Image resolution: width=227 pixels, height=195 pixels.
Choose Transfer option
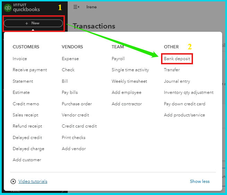[172, 70]
